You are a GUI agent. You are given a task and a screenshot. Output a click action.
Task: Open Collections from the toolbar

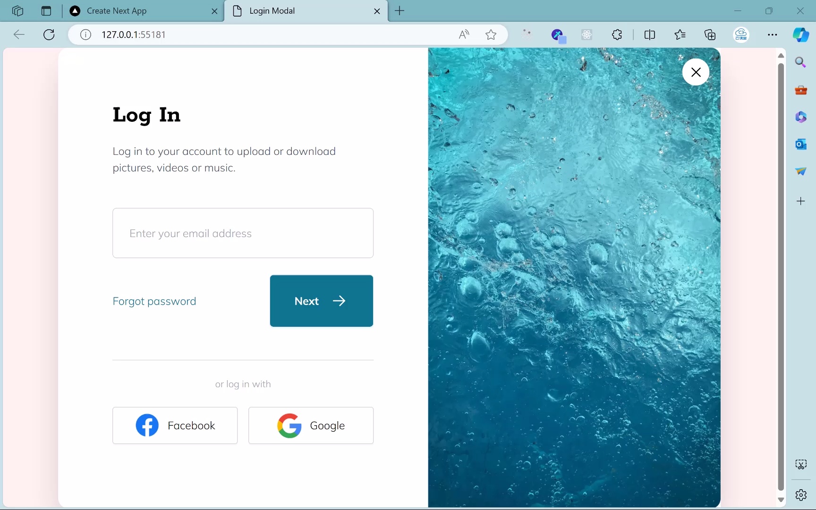click(710, 34)
